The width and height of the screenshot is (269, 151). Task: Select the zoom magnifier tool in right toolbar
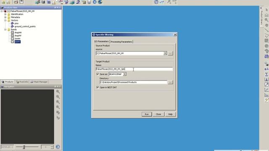266,20
